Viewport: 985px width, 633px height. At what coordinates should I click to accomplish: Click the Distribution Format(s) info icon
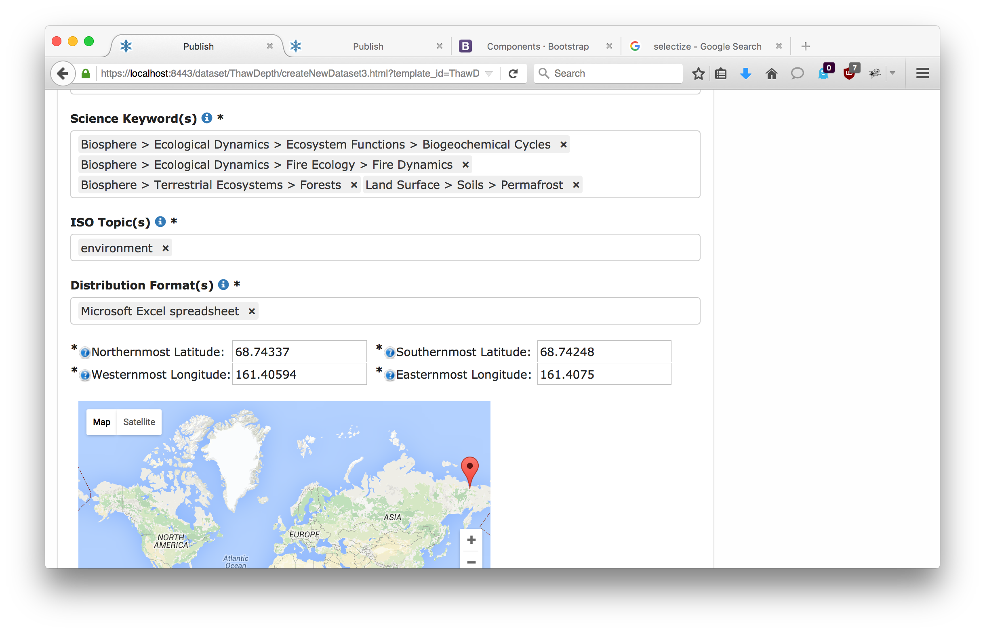pos(223,285)
